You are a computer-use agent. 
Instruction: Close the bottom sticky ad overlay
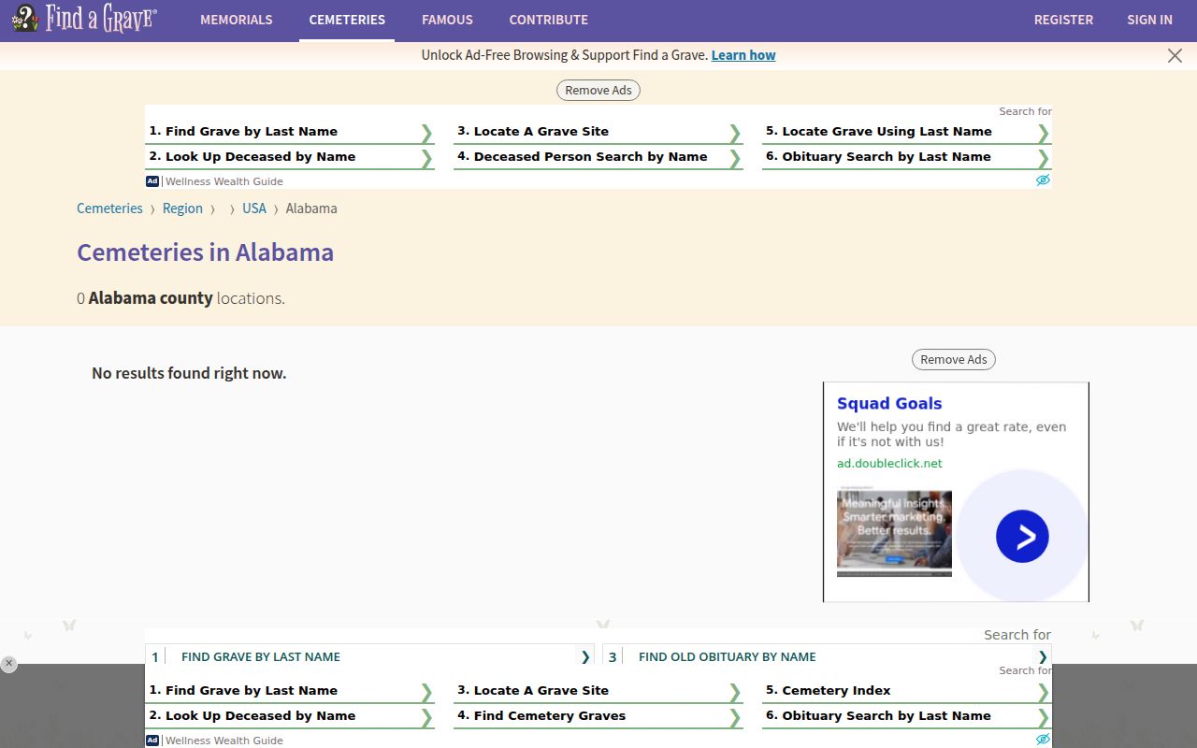click(8, 664)
